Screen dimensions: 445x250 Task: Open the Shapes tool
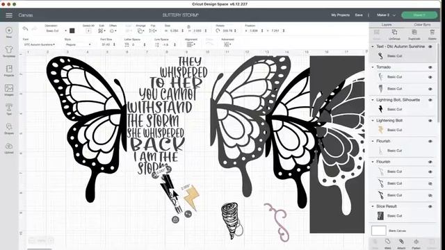9,126
